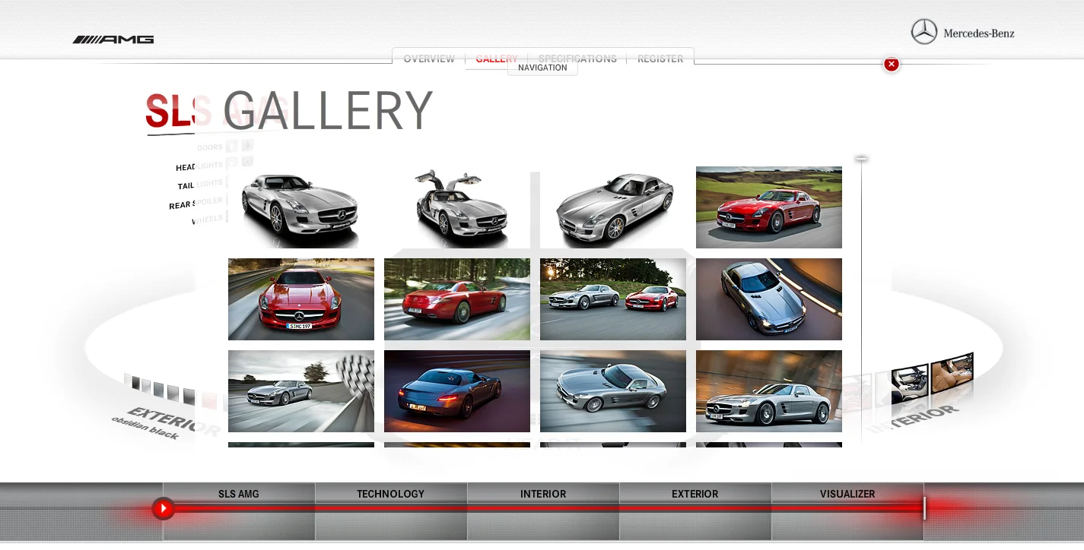Open overhead silver SLS night road thumbnail

769,299
